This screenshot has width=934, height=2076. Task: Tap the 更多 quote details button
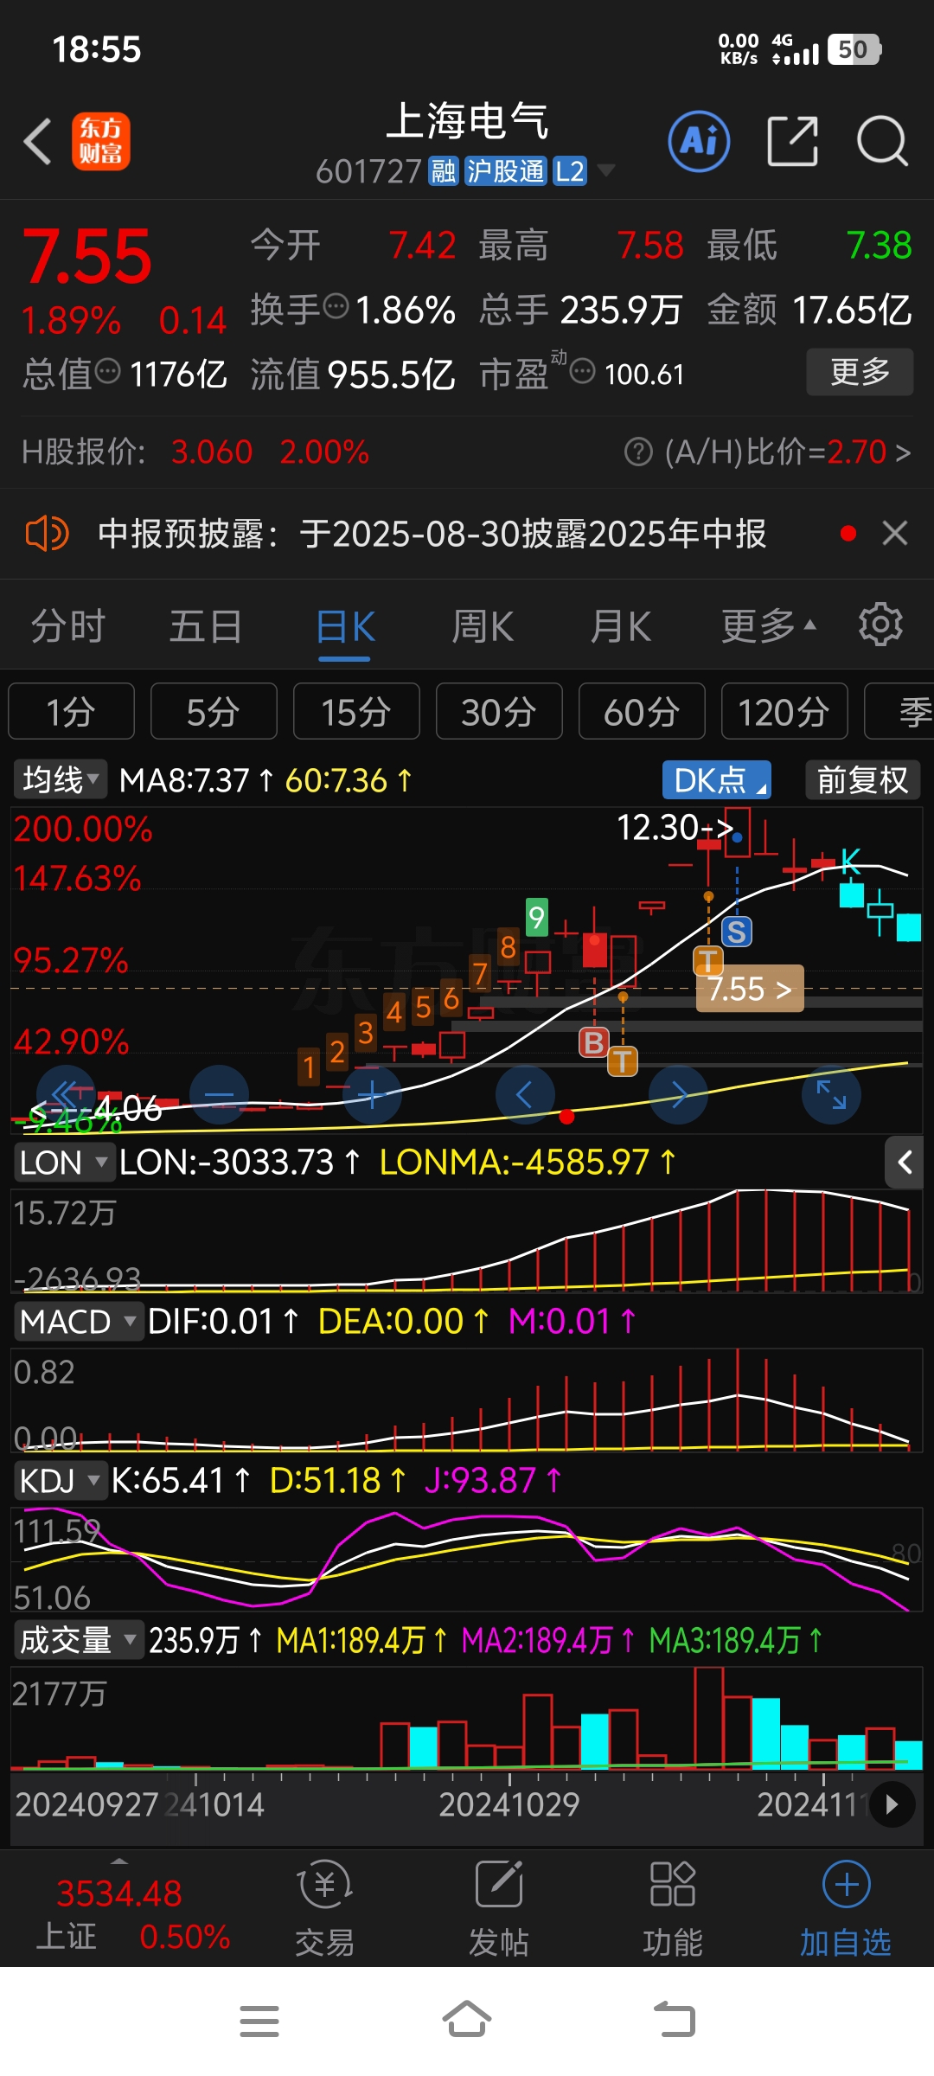point(860,372)
